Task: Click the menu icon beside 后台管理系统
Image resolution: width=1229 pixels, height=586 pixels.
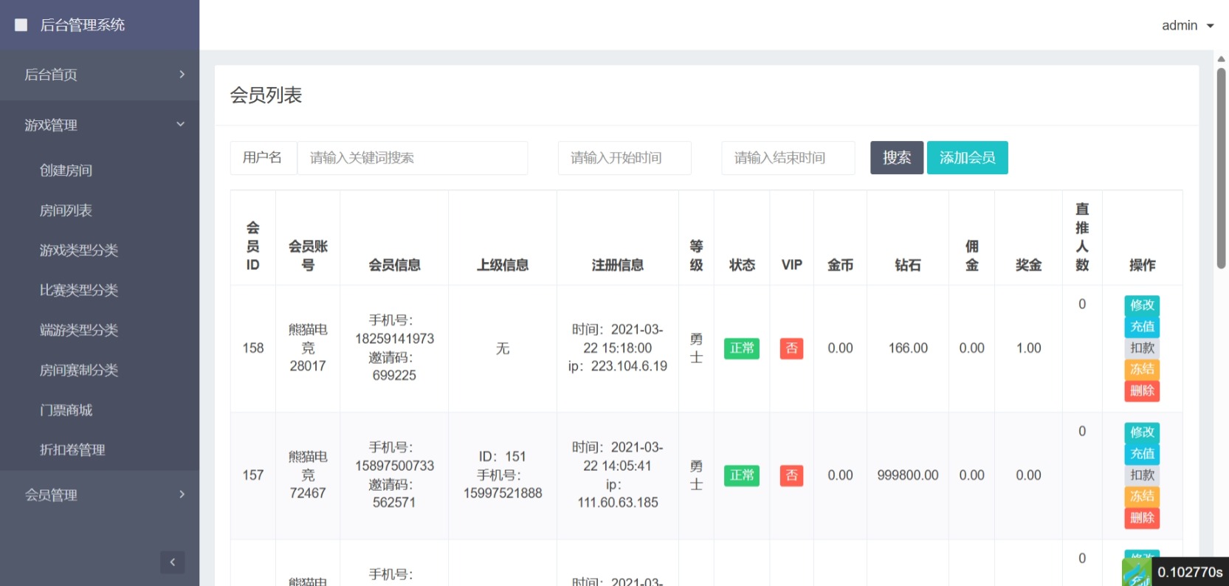Action: point(21,25)
